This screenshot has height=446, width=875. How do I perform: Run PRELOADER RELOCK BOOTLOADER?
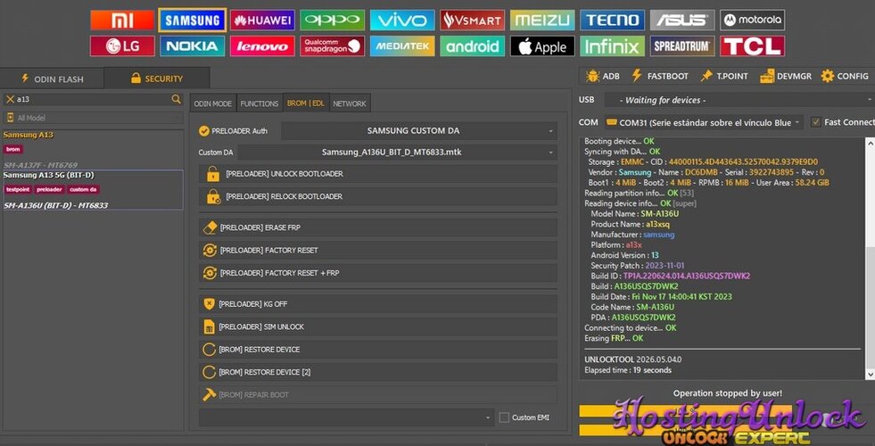coord(378,196)
